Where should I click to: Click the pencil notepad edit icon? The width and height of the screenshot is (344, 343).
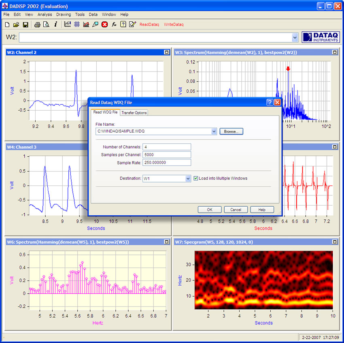tap(132, 24)
